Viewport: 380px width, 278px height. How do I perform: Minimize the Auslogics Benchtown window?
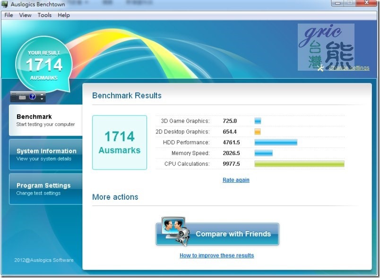tap(338, 3)
